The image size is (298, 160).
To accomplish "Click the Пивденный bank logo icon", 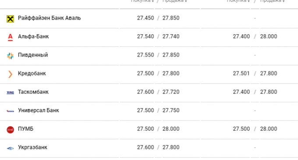I will (x=10, y=56).
